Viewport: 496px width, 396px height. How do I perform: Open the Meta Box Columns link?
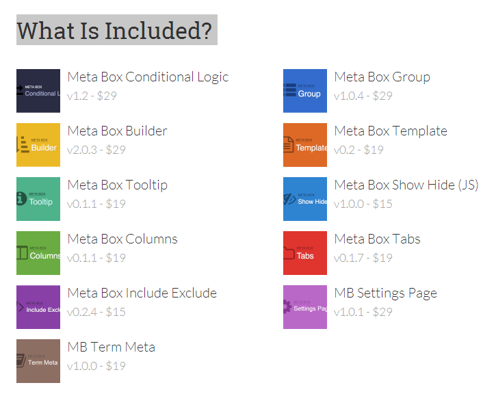coord(122,239)
